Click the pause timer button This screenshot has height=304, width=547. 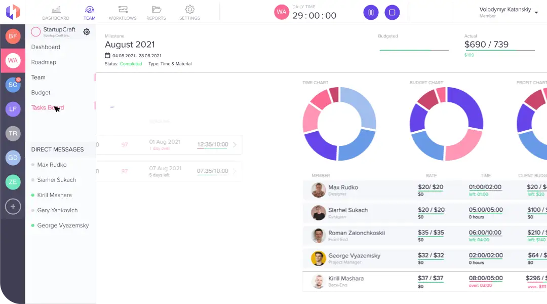(371, 12)
